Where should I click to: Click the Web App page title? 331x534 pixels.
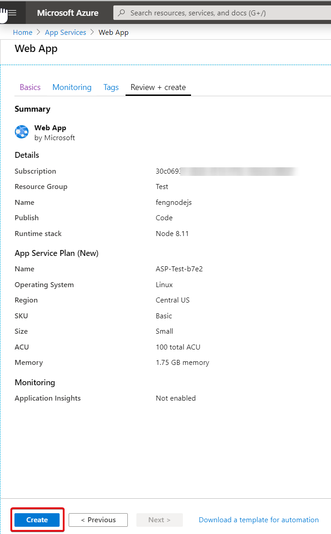tap(36, 49)
